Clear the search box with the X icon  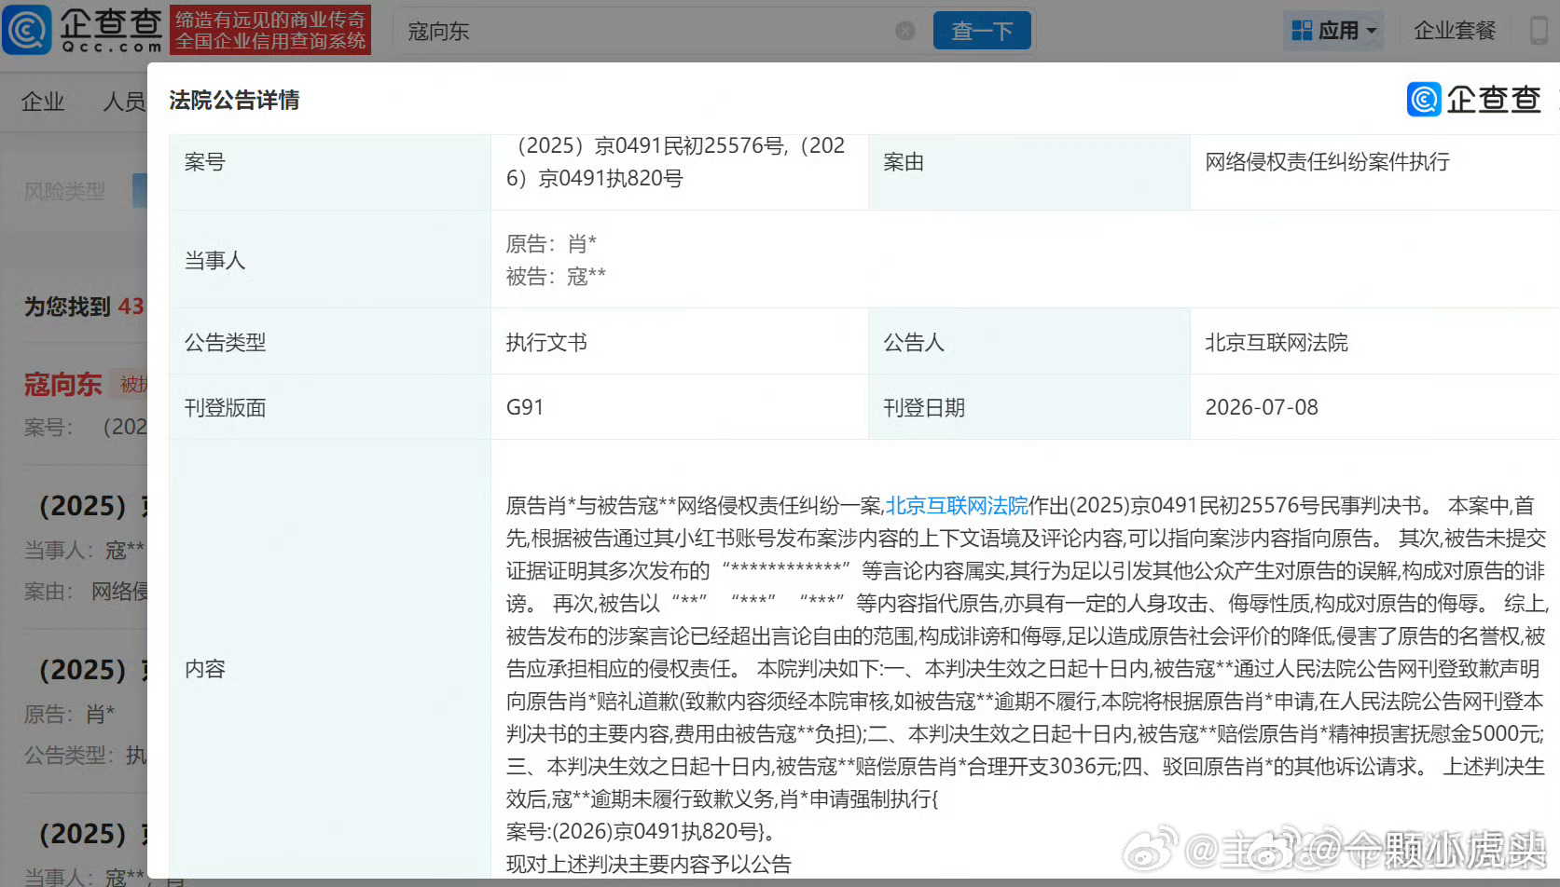905,31
